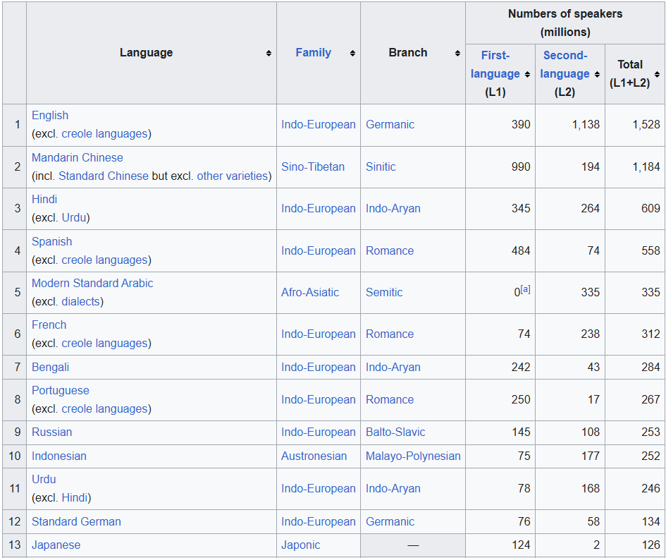This screenshot has height=558, width=666.
Task: Open the Sinitic branch link
Action: click(381, 166)
